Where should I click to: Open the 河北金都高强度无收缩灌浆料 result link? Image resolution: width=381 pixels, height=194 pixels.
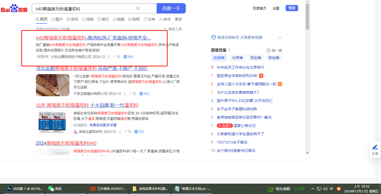point(92,69)
